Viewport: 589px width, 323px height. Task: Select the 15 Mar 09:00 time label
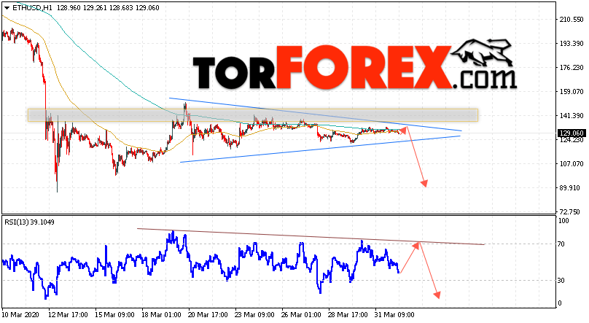pos(114,315)
